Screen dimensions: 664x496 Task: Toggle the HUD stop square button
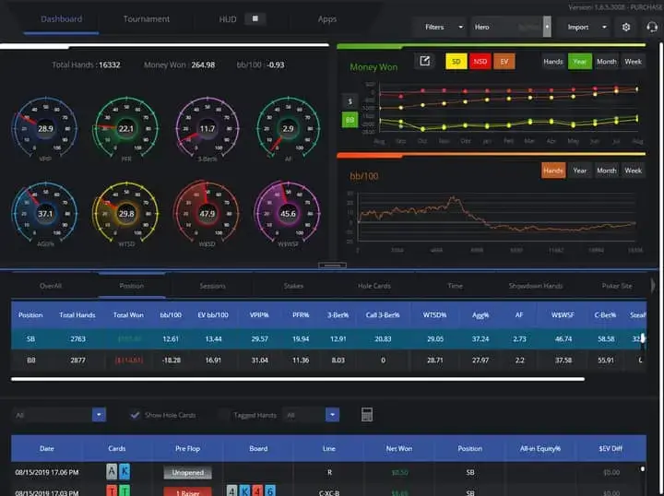point(255,18)
